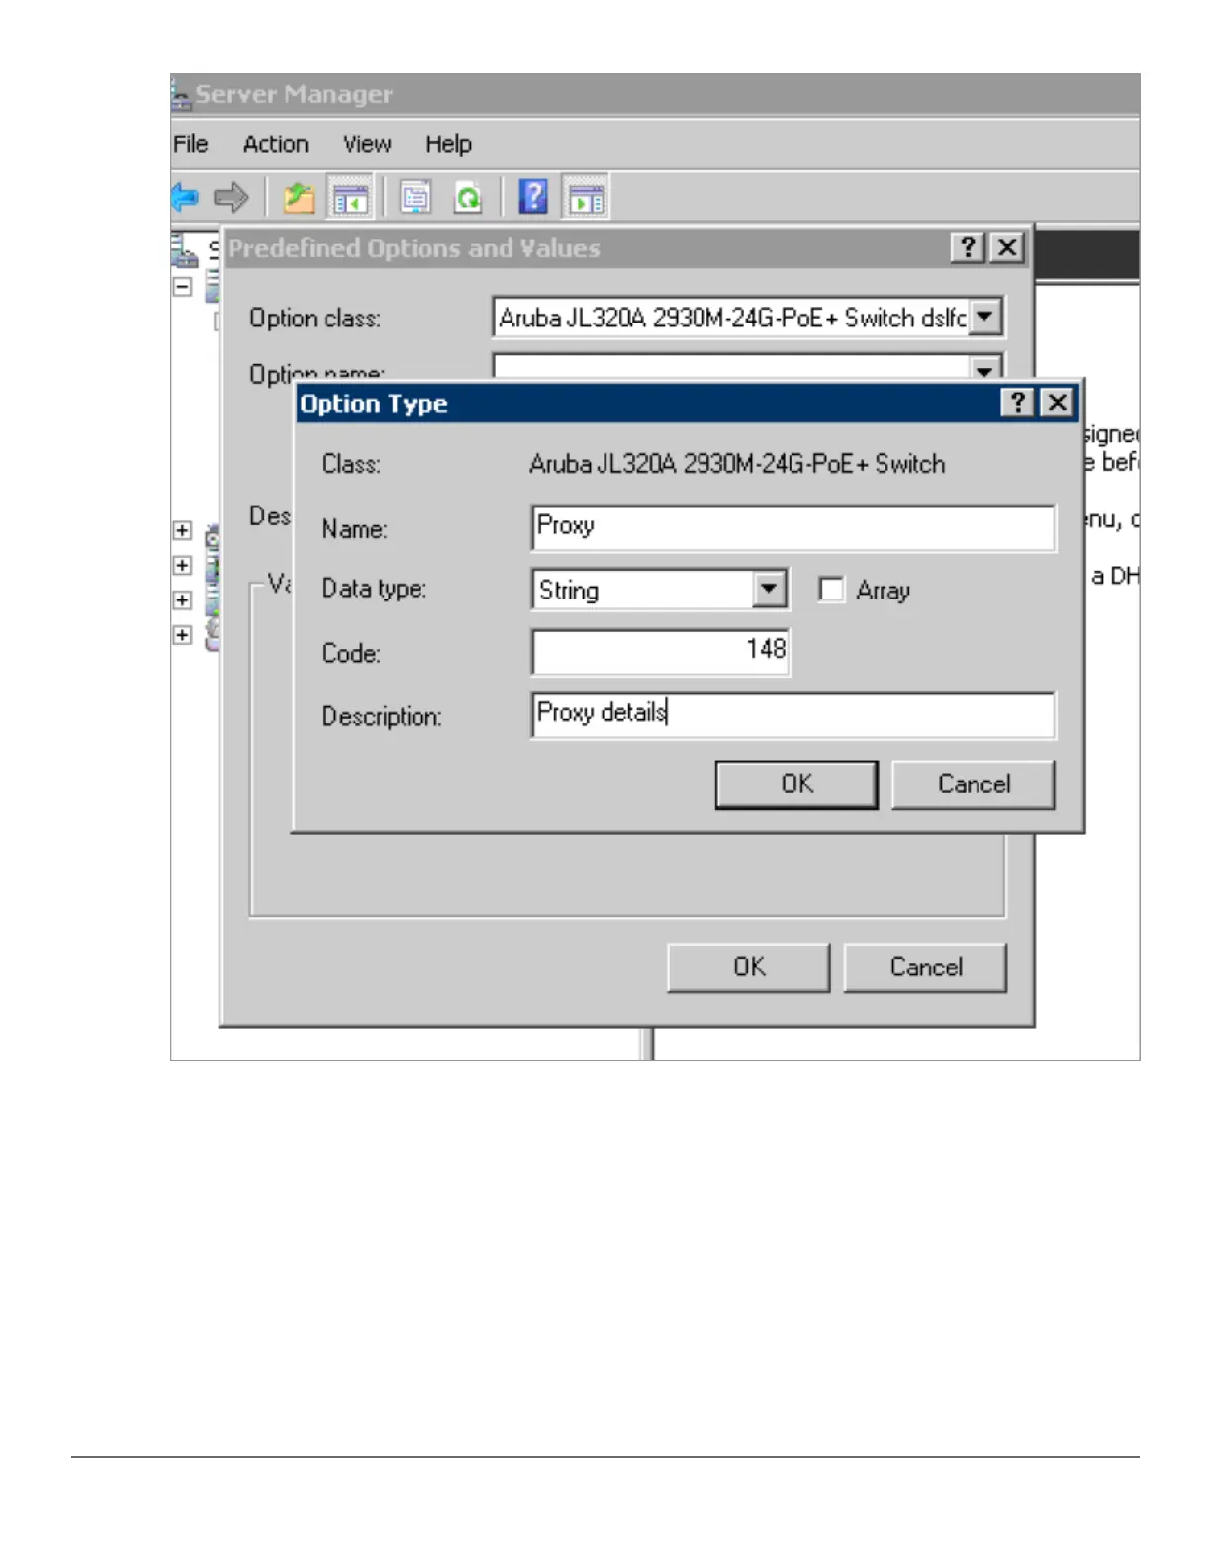Click Cancel in the Option Type dialog
Screen dimensions: 1211x1567
974,784
